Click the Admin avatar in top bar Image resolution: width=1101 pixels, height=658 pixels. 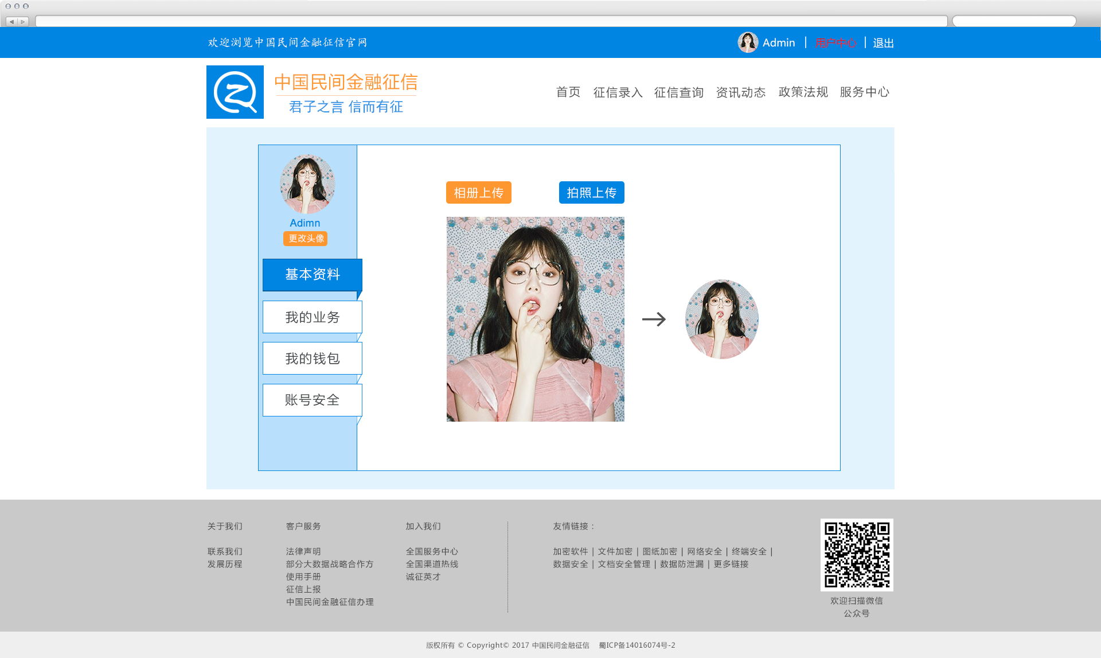[748, 42]
